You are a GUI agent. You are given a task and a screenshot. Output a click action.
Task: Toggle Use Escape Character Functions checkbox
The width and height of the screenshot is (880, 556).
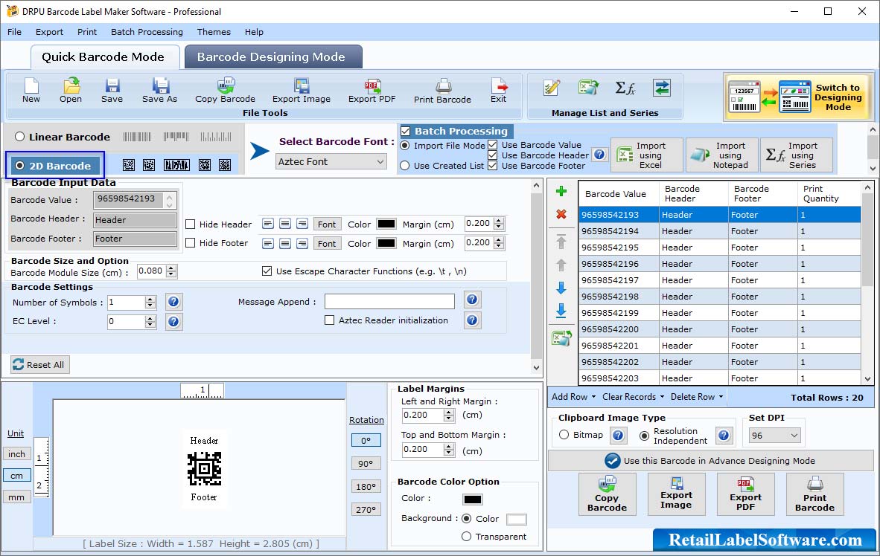click(267, 271)
